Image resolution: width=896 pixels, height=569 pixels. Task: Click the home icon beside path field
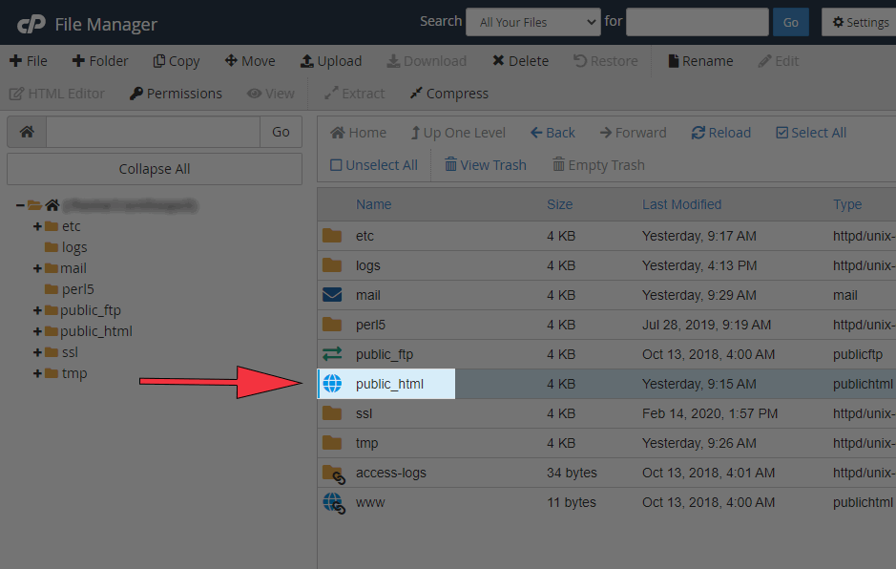pos(27,132)
